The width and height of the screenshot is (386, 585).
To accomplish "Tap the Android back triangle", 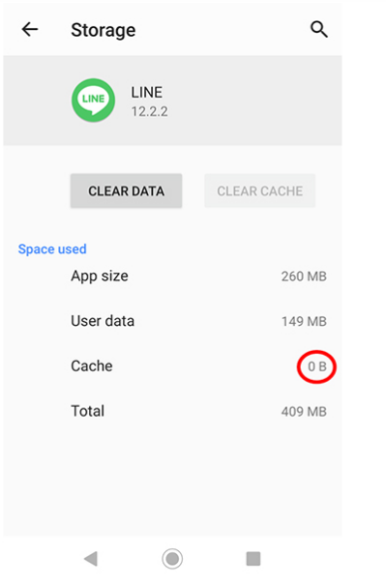I will click(x=91, y=559).
